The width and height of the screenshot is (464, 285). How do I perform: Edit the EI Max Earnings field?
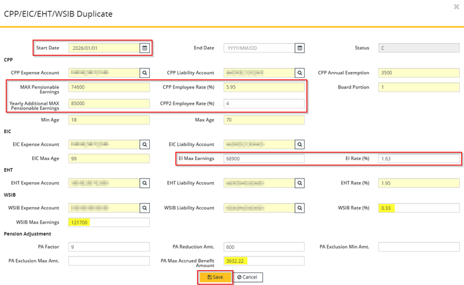[x=264, y=159]
